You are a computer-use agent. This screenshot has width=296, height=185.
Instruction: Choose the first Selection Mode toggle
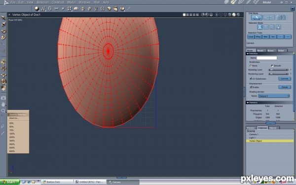pos(260,27)
